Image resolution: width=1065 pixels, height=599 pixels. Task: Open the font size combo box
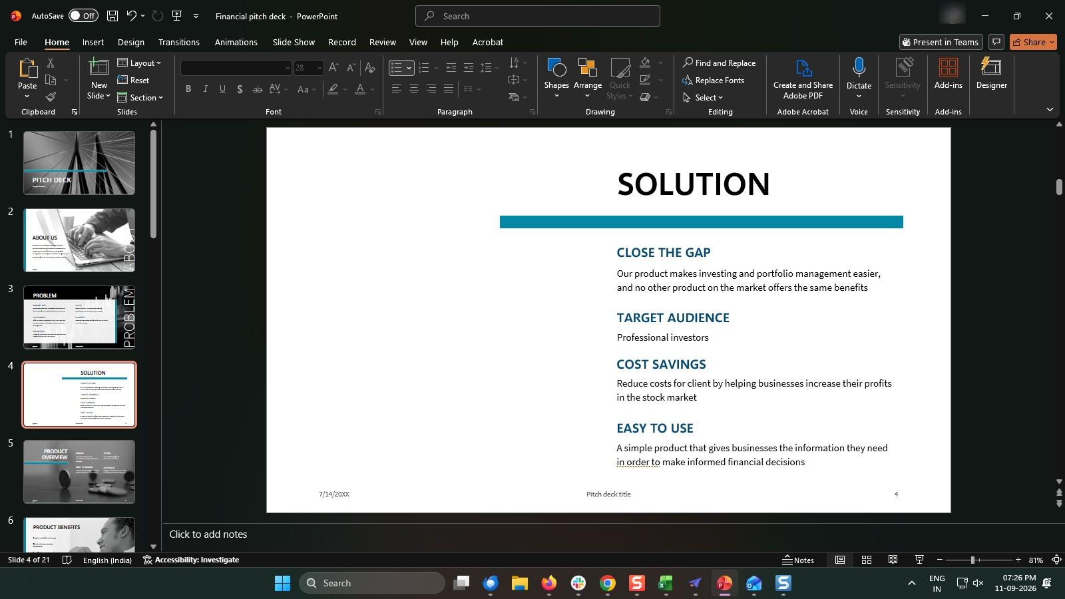click(x=309, y=68)
